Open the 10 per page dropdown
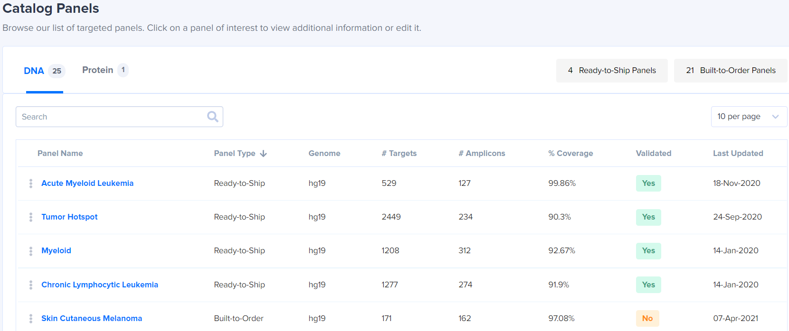The image size is (789, 331). coord(749,117)
